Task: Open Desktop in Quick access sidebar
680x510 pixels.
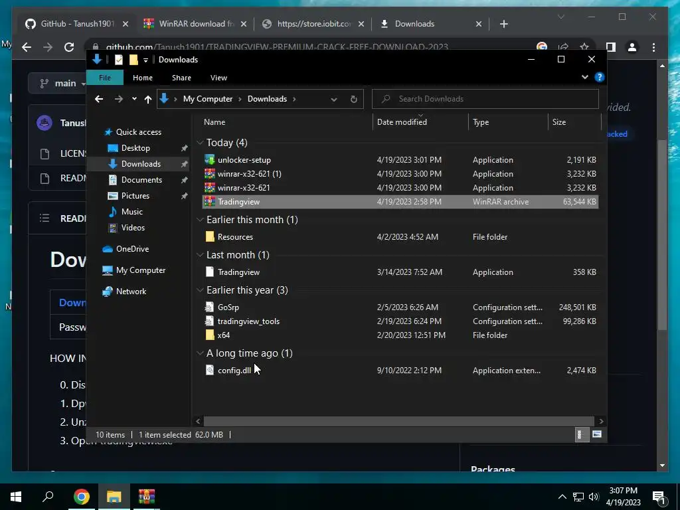Action: pyautogui.click(x=135, y=148)
